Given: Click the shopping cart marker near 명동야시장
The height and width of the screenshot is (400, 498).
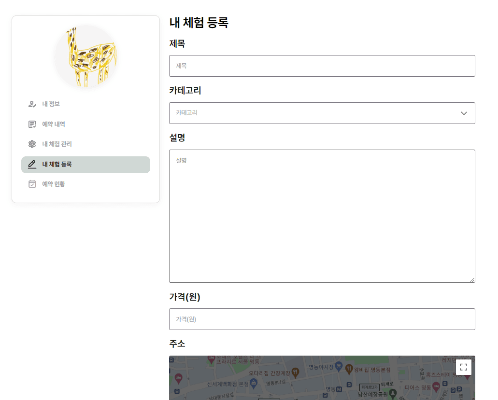Looking at the screenshot, I should 339,367.
